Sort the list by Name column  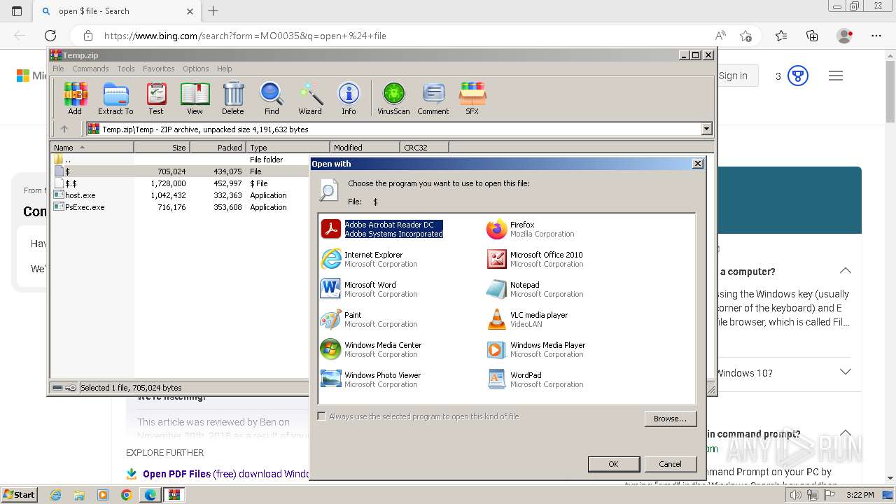(x=92, y=147)
